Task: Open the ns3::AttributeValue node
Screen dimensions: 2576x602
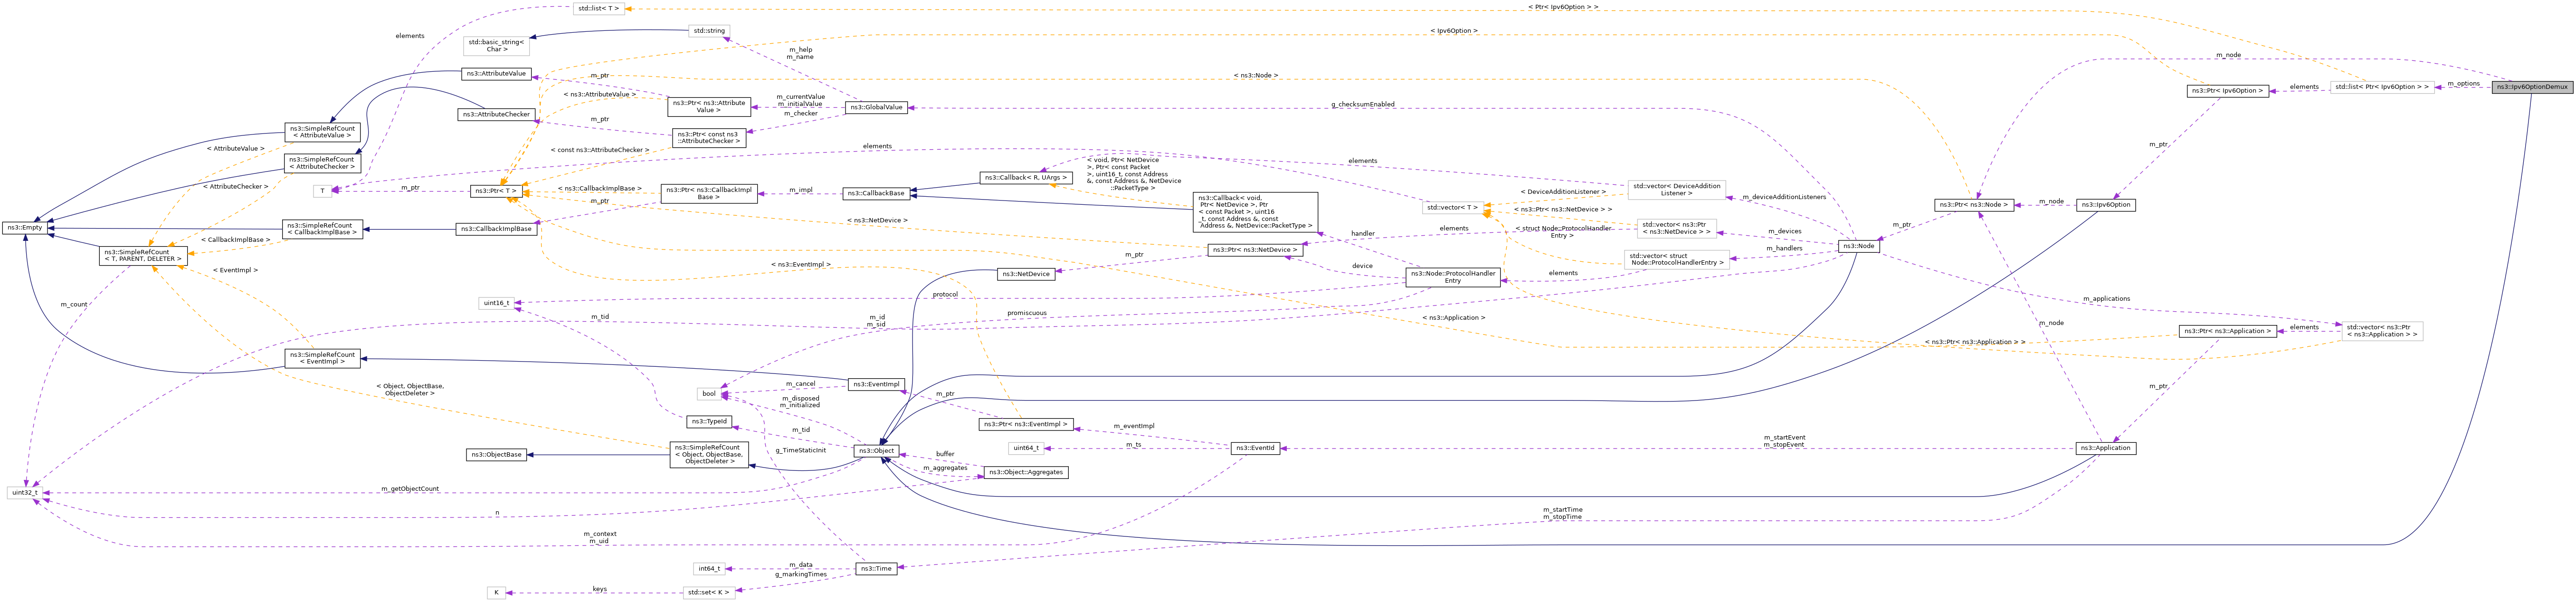Action: coord(496,74)
